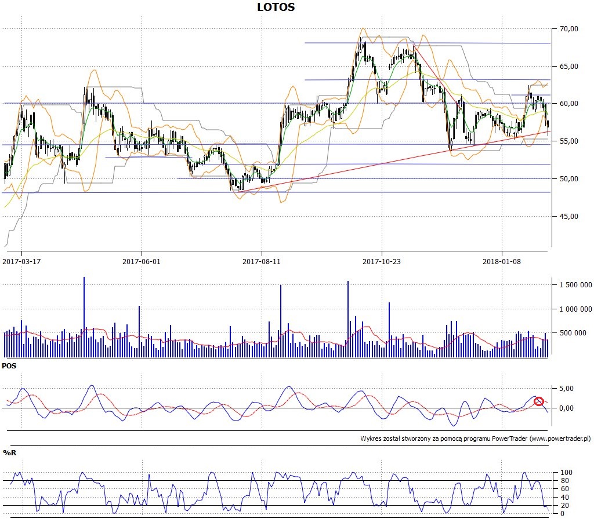Viewport: 594px width, 519px height.
Task: Click the PowerTrader attribution text
Action: coord(476,439)
